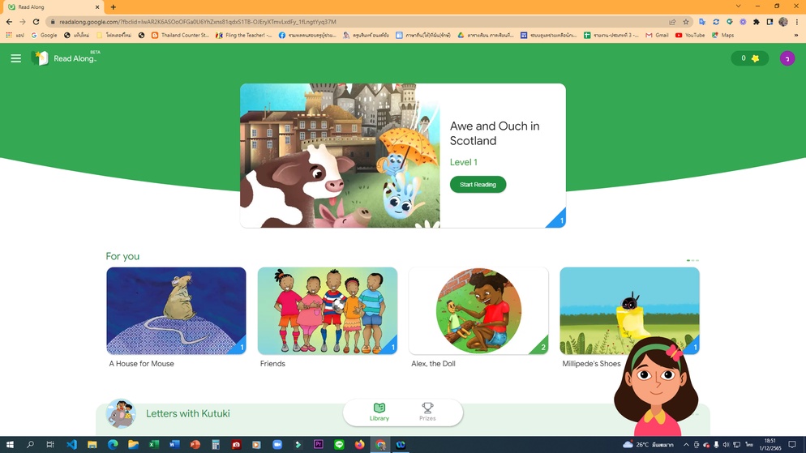Open the YouTube bookmark
Screen dimensions: 806x453
[690, 35]
